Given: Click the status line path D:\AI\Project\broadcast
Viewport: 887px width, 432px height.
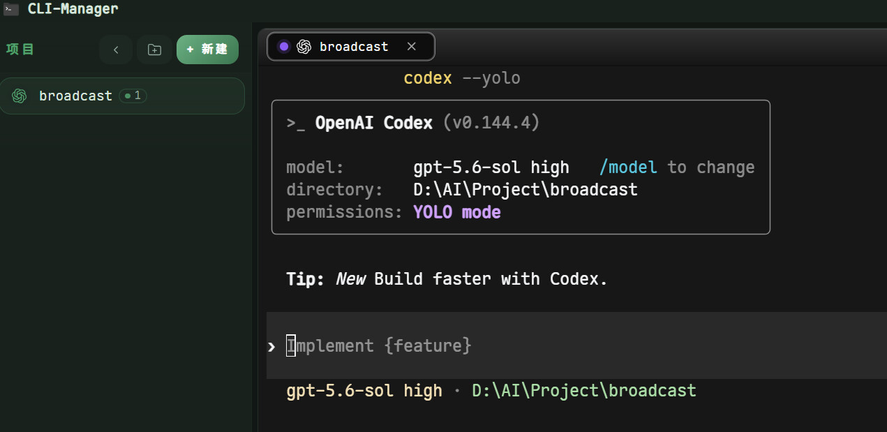Looking at the screenshot, I should (x=584, y=391).
